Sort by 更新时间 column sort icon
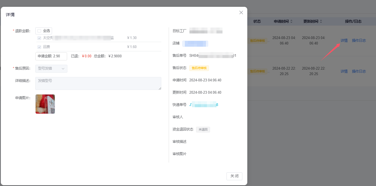Image resolution: width=376 pixels, height=186 pixels. pyautogui.click(x=321, y=21)
